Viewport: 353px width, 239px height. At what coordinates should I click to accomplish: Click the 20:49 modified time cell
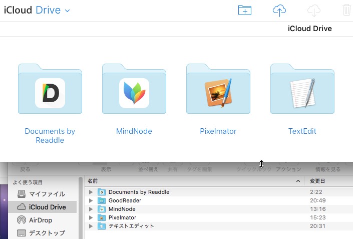317,200
